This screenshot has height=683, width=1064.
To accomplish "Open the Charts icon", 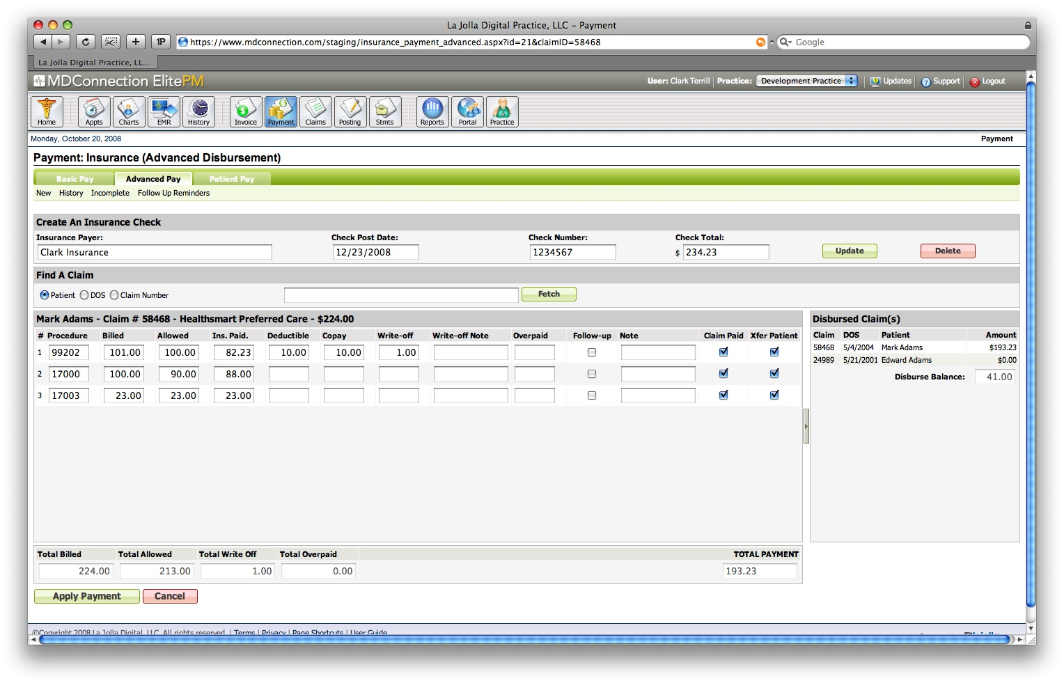I will pos(129,111).
